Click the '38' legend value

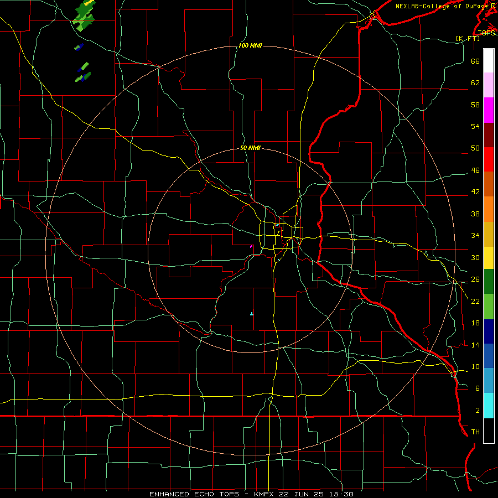[475, 214]
